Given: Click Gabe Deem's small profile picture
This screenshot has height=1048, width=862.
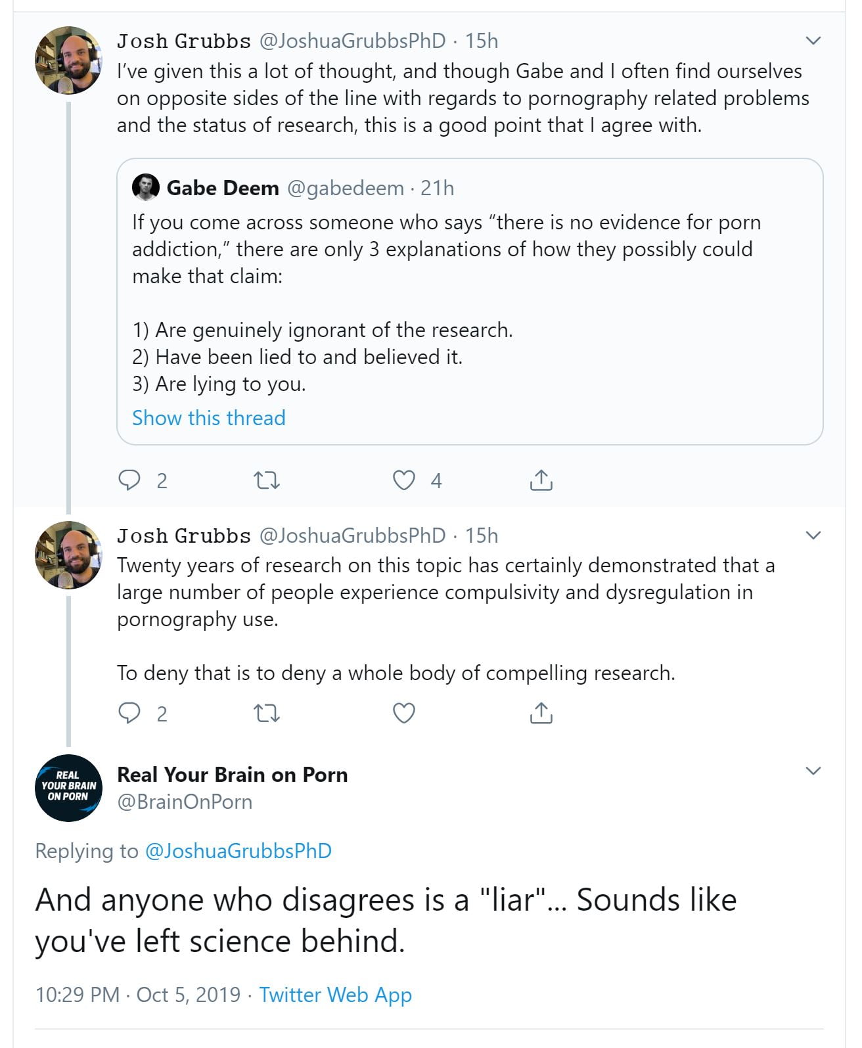Looking at the screenshot, I should (x=145, y=188).
